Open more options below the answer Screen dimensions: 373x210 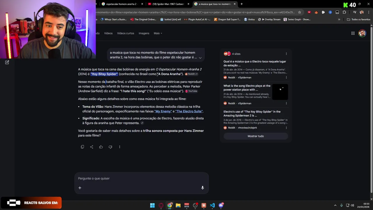coord(119,147)
